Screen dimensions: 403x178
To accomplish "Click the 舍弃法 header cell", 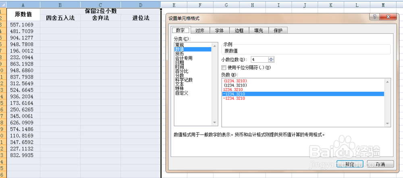I will coord(100,18).
